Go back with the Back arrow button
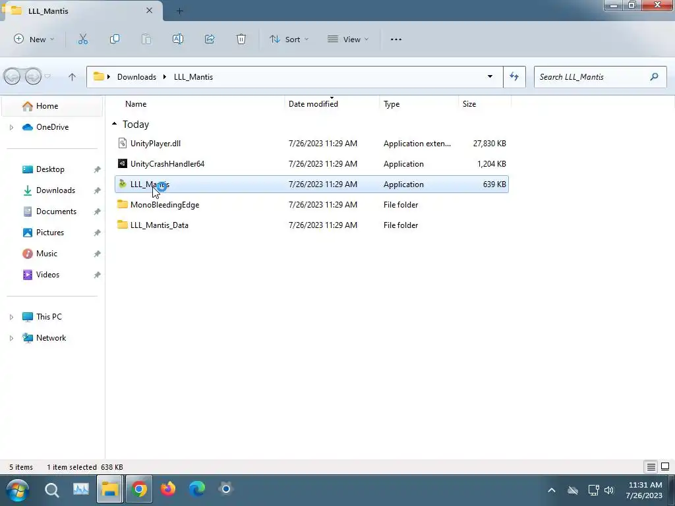 (x=12, y=77)
